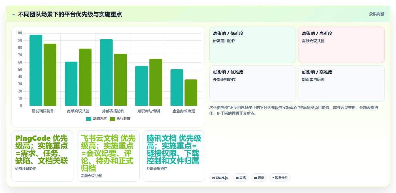Select the 高影响 / 高难度 quadrant card

click(x=341, y=45)
